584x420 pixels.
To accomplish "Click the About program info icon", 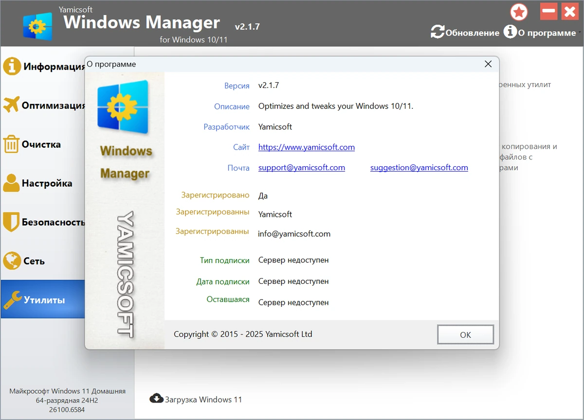I will tap(510, 32).
